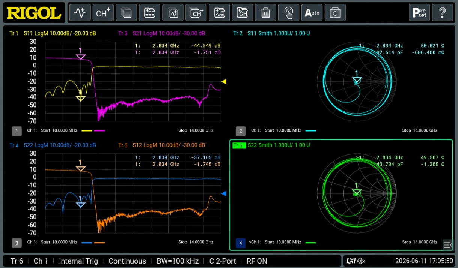The image size is (458, 268).
Task: Select Tr 2 S11 Smith trace label
Action: (271, 33)
